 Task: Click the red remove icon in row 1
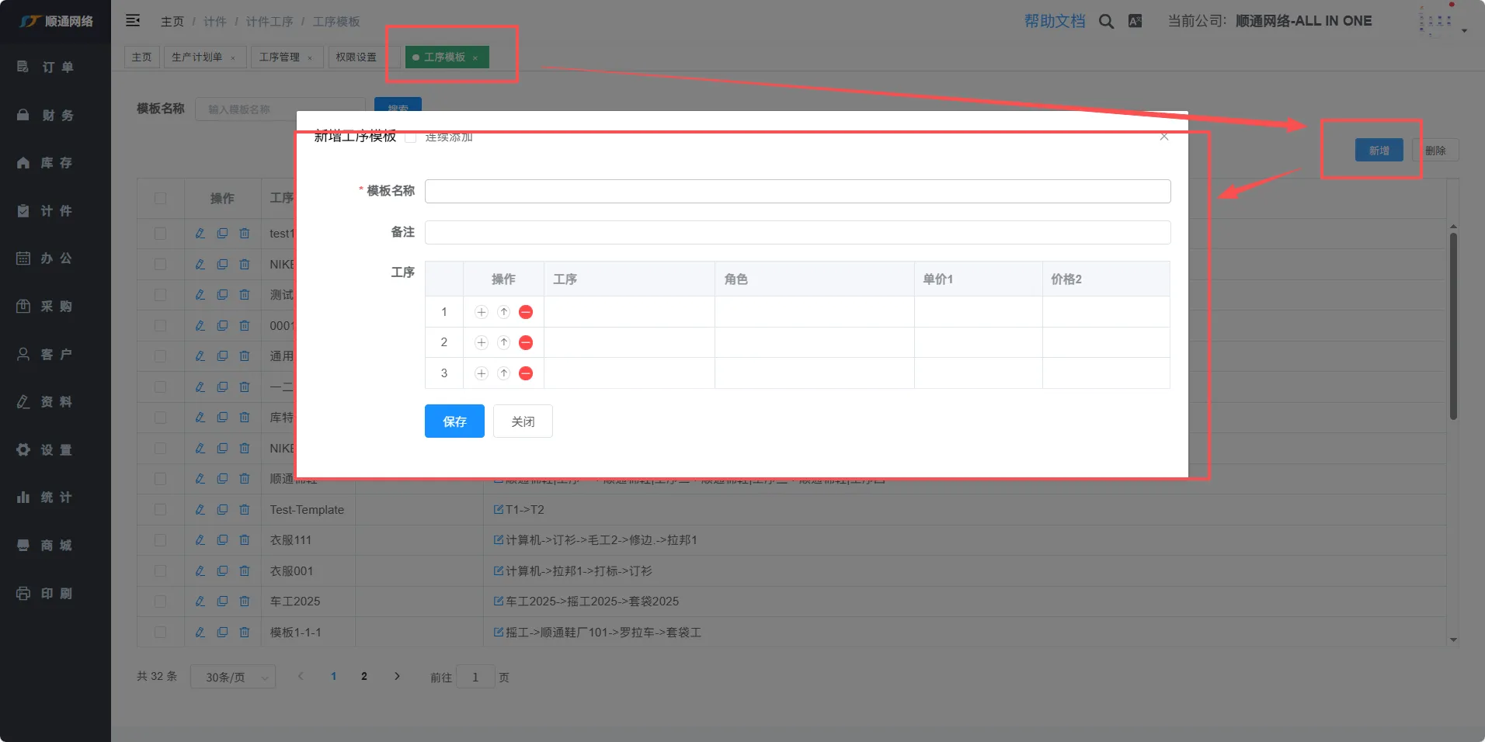point(526,312)
